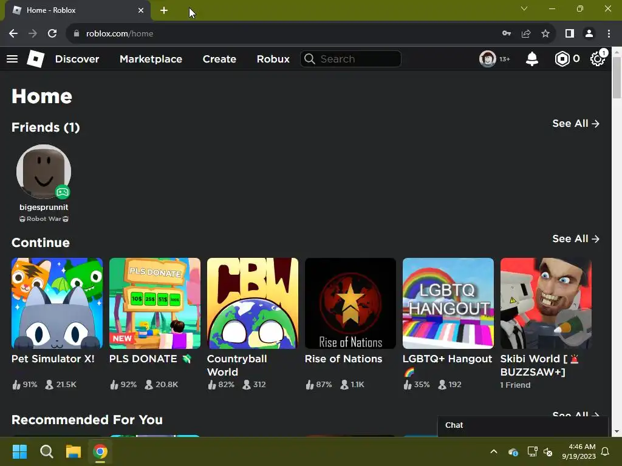Open File Explorer from taskbar

tap(73, 451)
